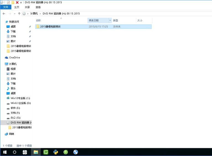Image resolution: width=212 pixels, height=156 pixels.
Task: Switch to the 共享 ribbon tab
Action: [27, 7]
